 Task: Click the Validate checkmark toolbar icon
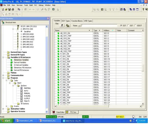tap(38, 9)
